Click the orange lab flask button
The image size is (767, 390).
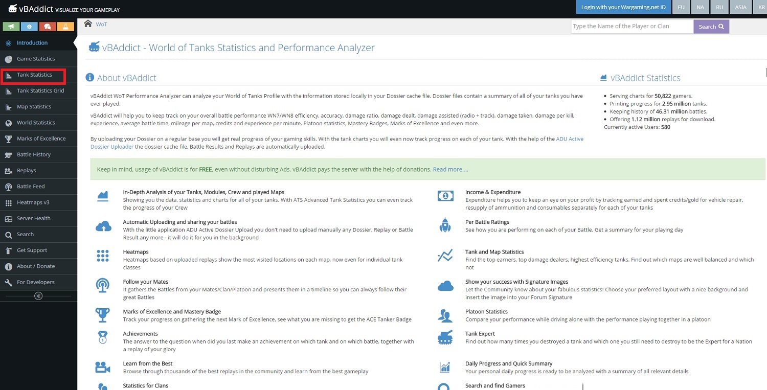click(65, 27)
